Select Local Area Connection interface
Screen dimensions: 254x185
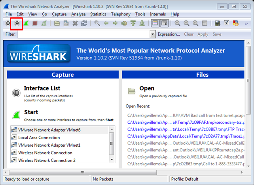(x=60, y=138)
